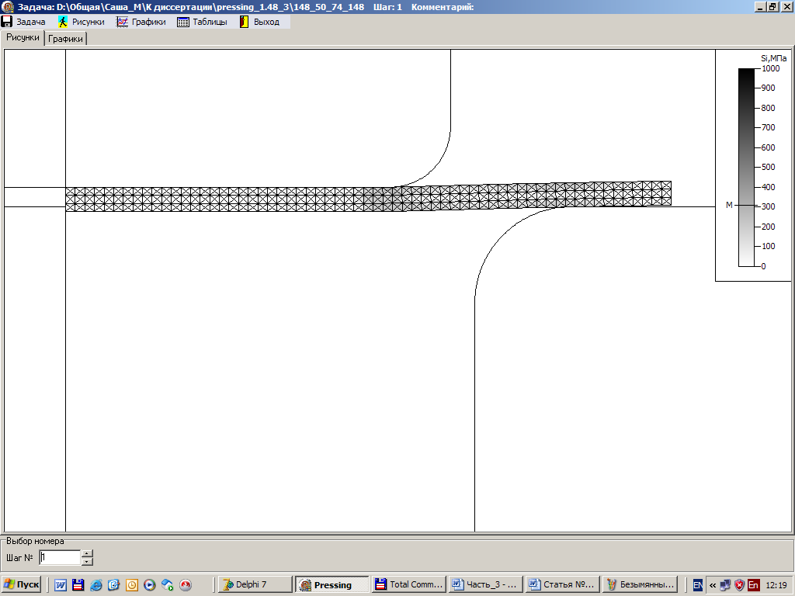Launch Word from quick launch bar
The width and height of the screenshot is (795, 596).
point(61,585)
